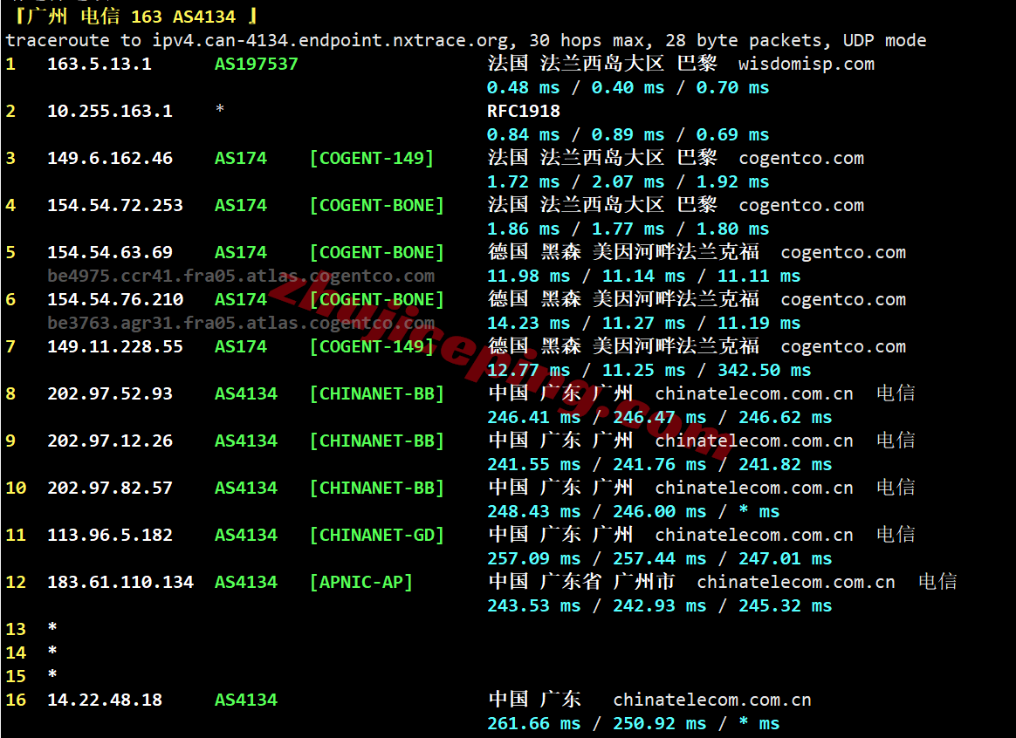The width and height of the screenshot is (1016, 738).
Task: Click latency value 0.84 ms
Action: pyautogui.click(x=524, y=134)
